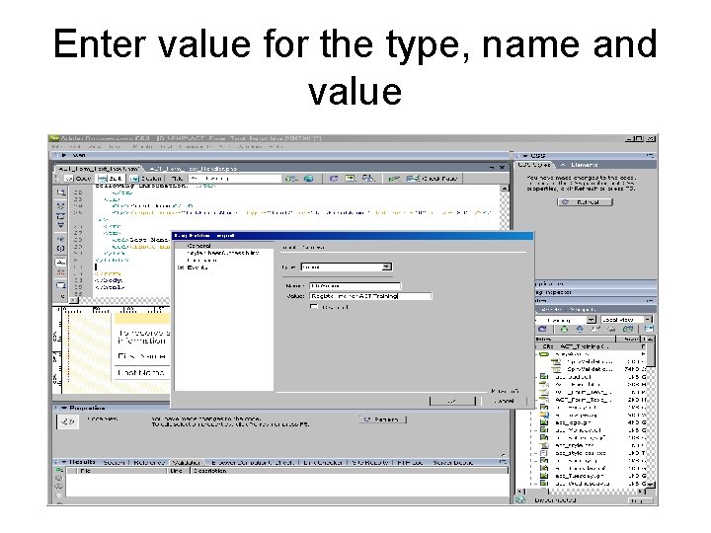Open the Type dropdown in Tag Editor

[386, 266]
